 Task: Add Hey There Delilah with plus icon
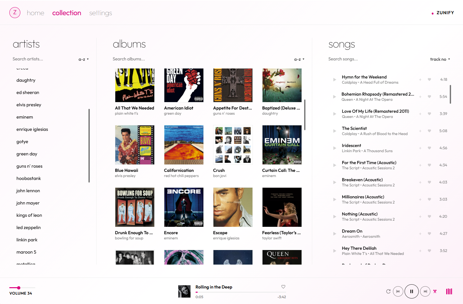click(420, 251)
